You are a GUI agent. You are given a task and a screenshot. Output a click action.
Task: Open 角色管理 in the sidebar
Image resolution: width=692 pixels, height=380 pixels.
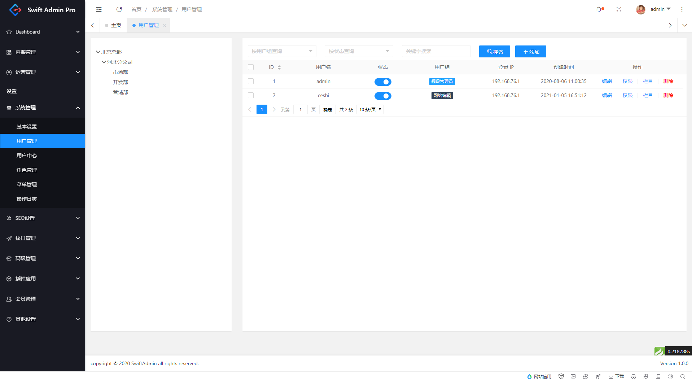(27, 170)
